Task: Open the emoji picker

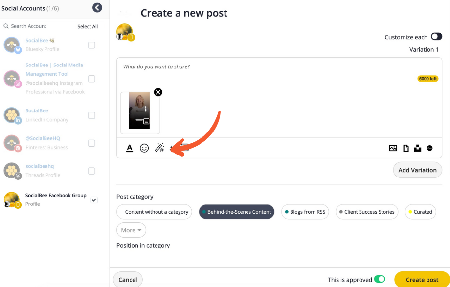Action: coord(144,148)
